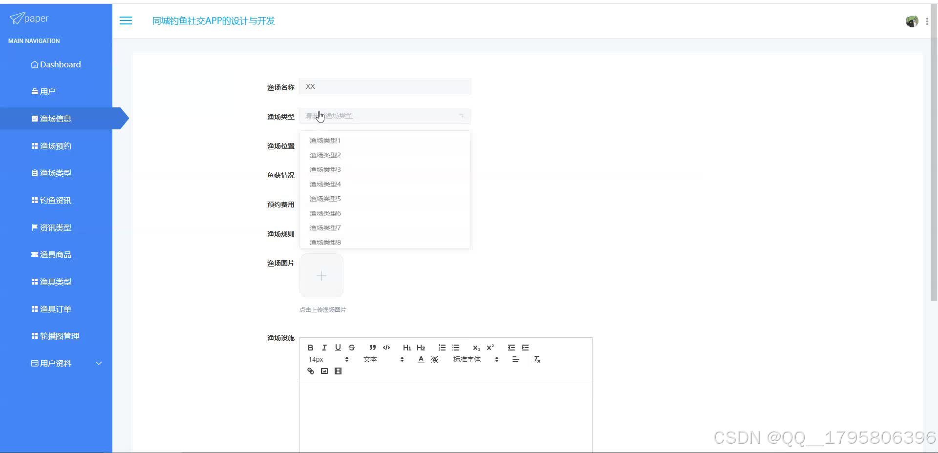Insert an image into editor
938x453 pixels.
(324, 371)
